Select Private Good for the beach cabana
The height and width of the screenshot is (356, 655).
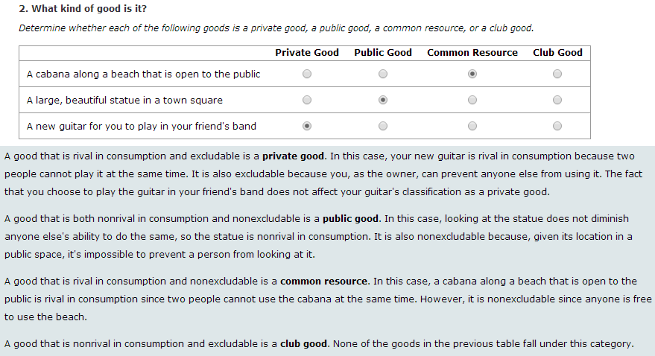[x=307, y=74]
